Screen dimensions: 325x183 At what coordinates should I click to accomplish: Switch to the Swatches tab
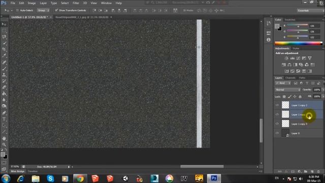290,20
